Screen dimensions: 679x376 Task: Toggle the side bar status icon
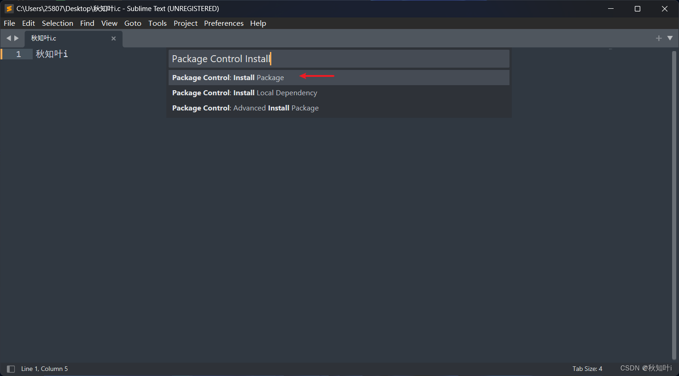coord(11,369)
